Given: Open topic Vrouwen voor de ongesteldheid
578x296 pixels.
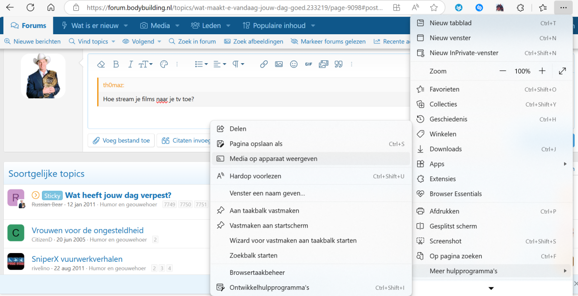Looking at the screenshot, I should click(87, 230).
